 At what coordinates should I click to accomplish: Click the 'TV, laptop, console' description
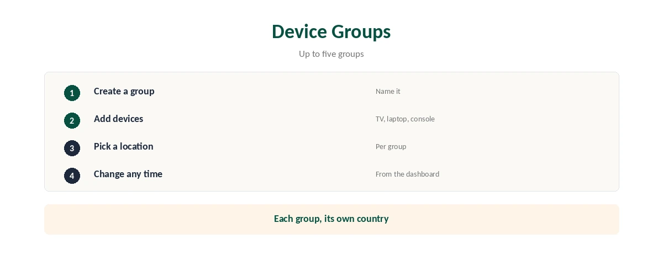pos(405,119)
